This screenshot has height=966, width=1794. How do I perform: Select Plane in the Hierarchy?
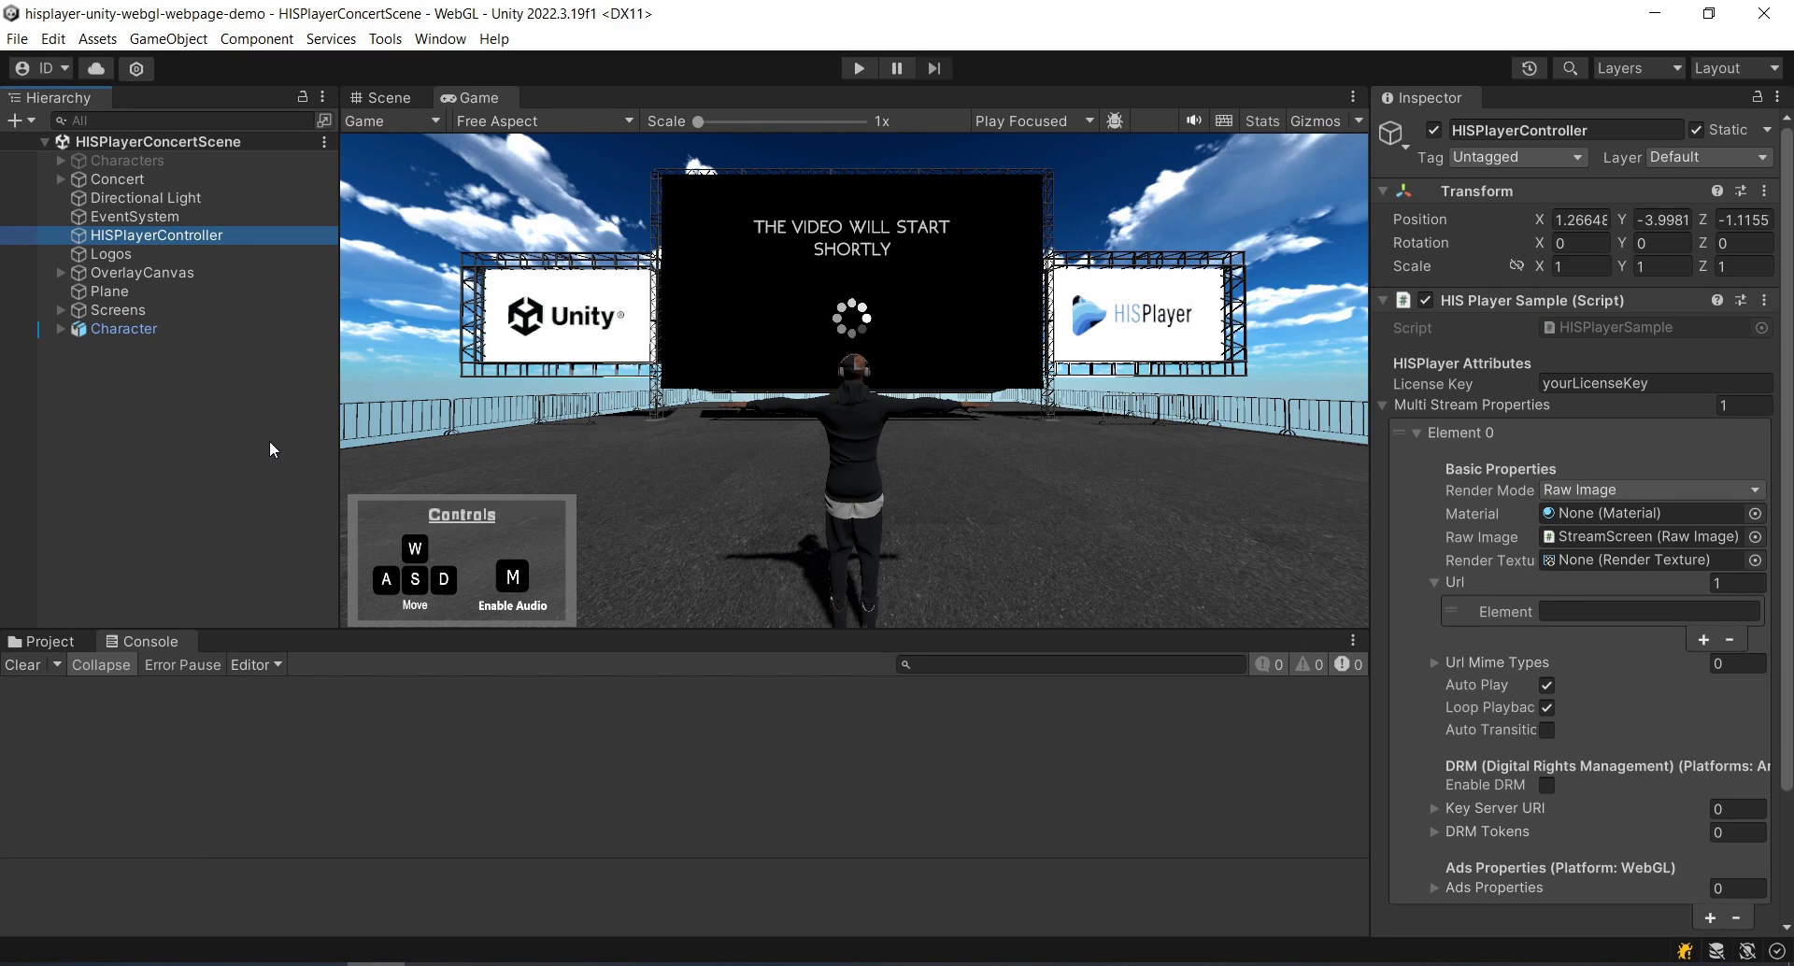coord(108,291)
